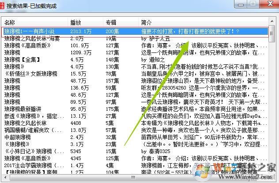Select 琅琊榜 row with 1209.3万 plays

pyautogui.click(x=136, y=52)
